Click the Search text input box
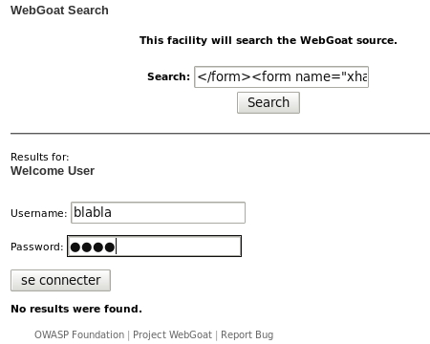This screenshot has height=344, width=430. point(281,76)
